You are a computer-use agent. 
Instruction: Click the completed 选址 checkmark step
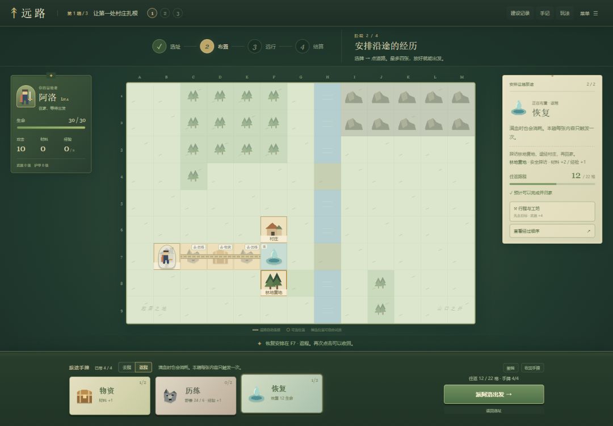tap(159, 47)
